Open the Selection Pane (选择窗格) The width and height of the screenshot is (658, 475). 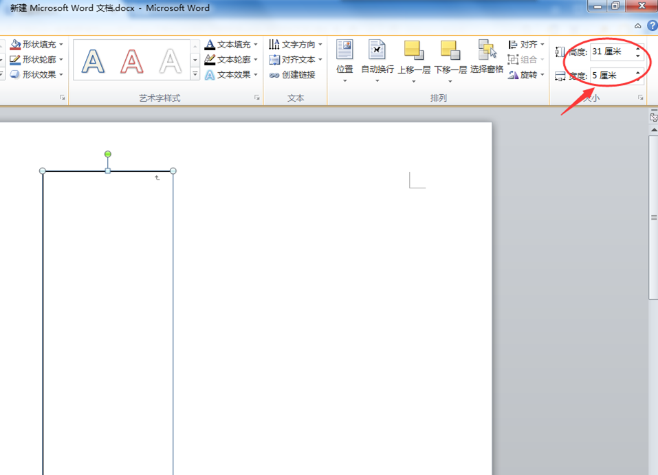pos(486,56)
